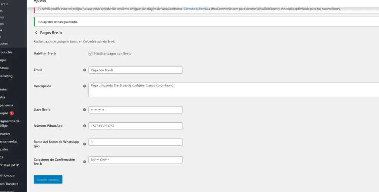Open WP Armour sidebar item
Image resolution: width=379 pixels, height=192 pixels.
[x=7, y=176]
